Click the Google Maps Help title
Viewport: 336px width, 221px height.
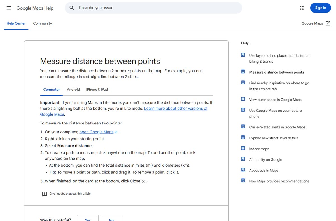coord(35,8)
